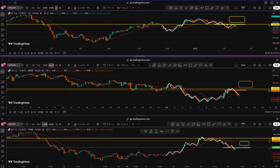Viewport: 280px width, 168px height.
Task: Click the 16:30:16 UTC+9 timezone in the top chart
Action: click(272, 53)
